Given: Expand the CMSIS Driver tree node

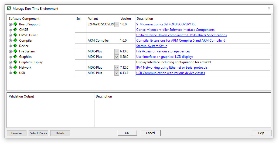Looking at the screenshot, I should (10, 35).
